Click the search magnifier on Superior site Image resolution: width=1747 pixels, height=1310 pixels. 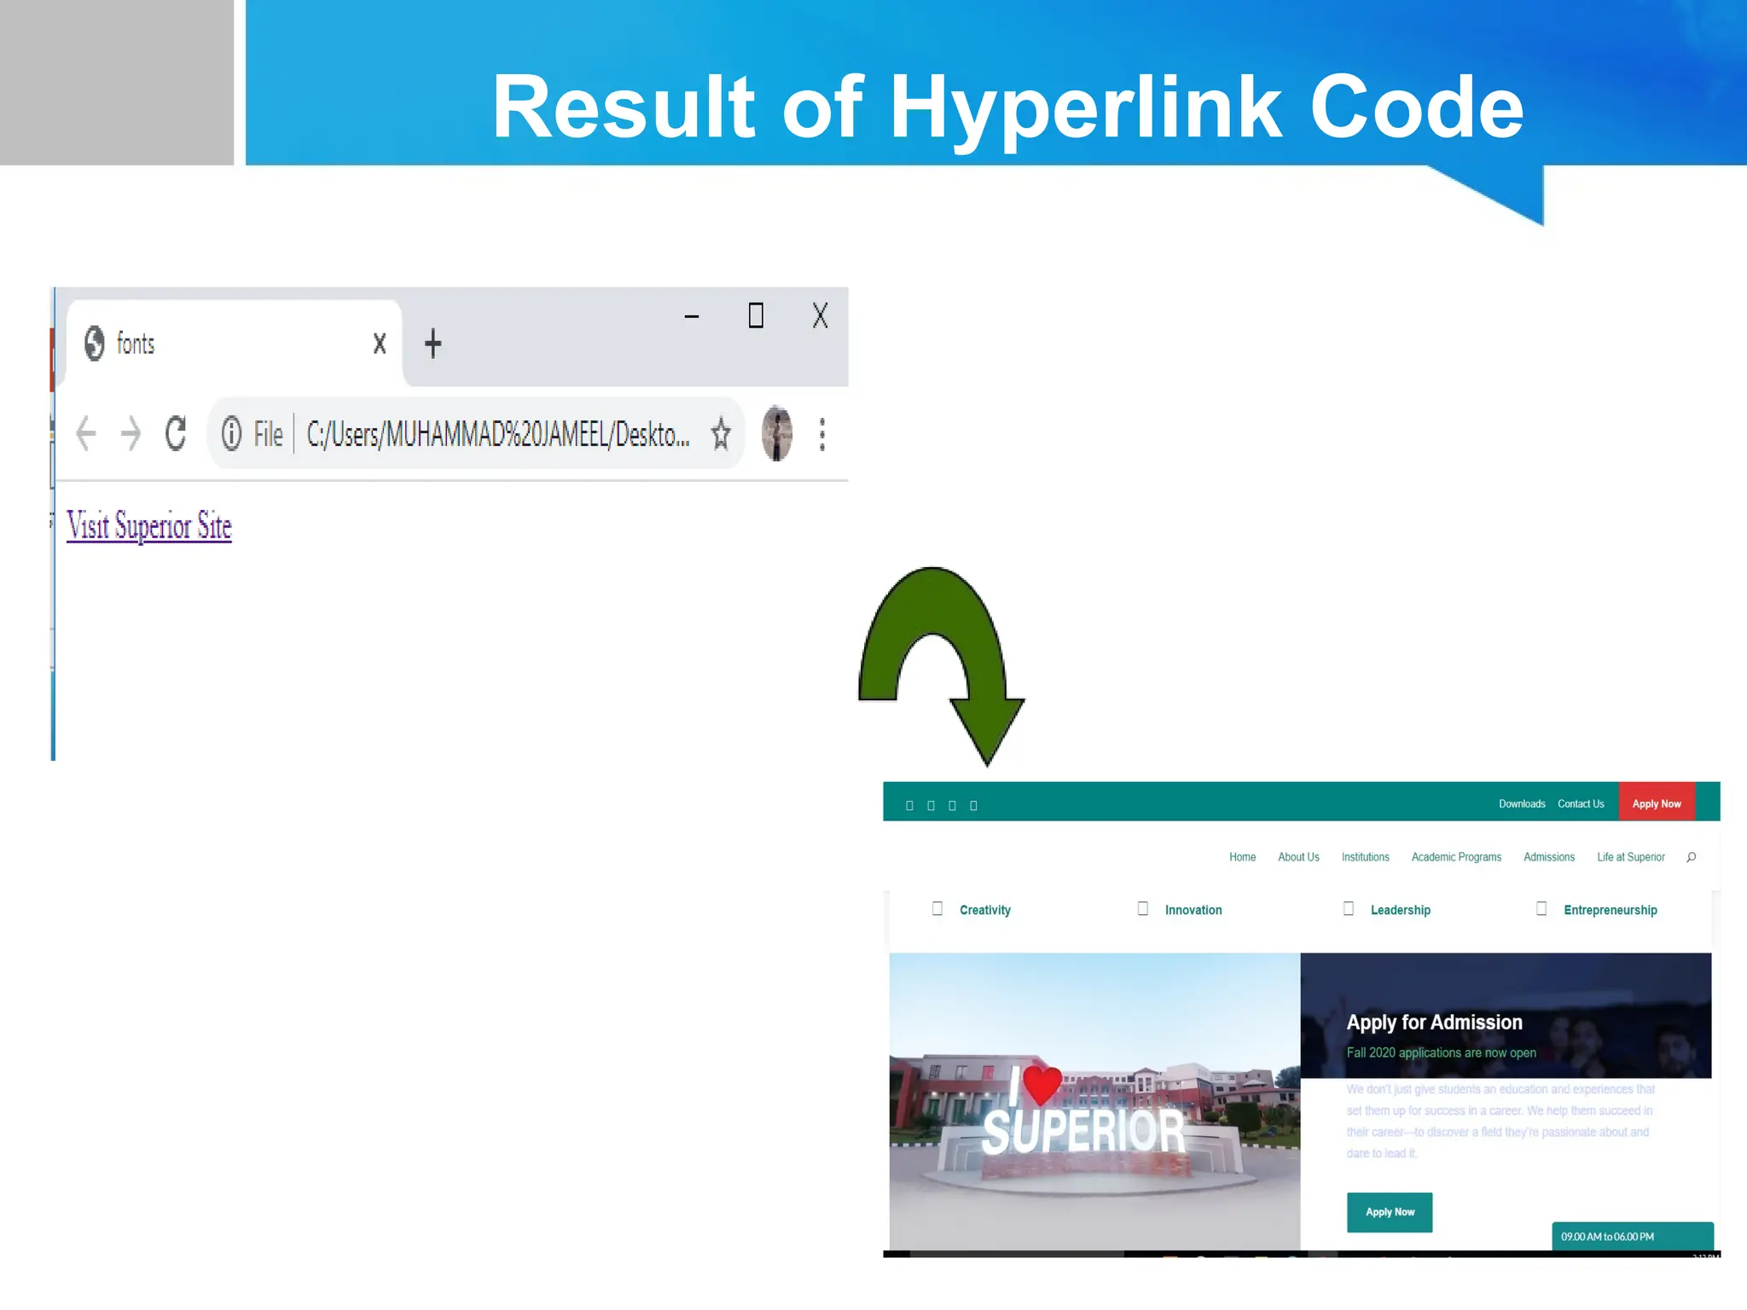click(x=1691, y=857)
